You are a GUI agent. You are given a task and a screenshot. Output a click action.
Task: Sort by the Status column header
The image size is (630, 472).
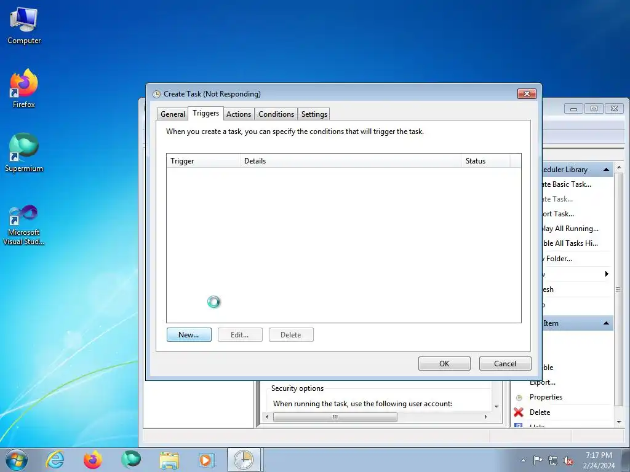[485, 161]
